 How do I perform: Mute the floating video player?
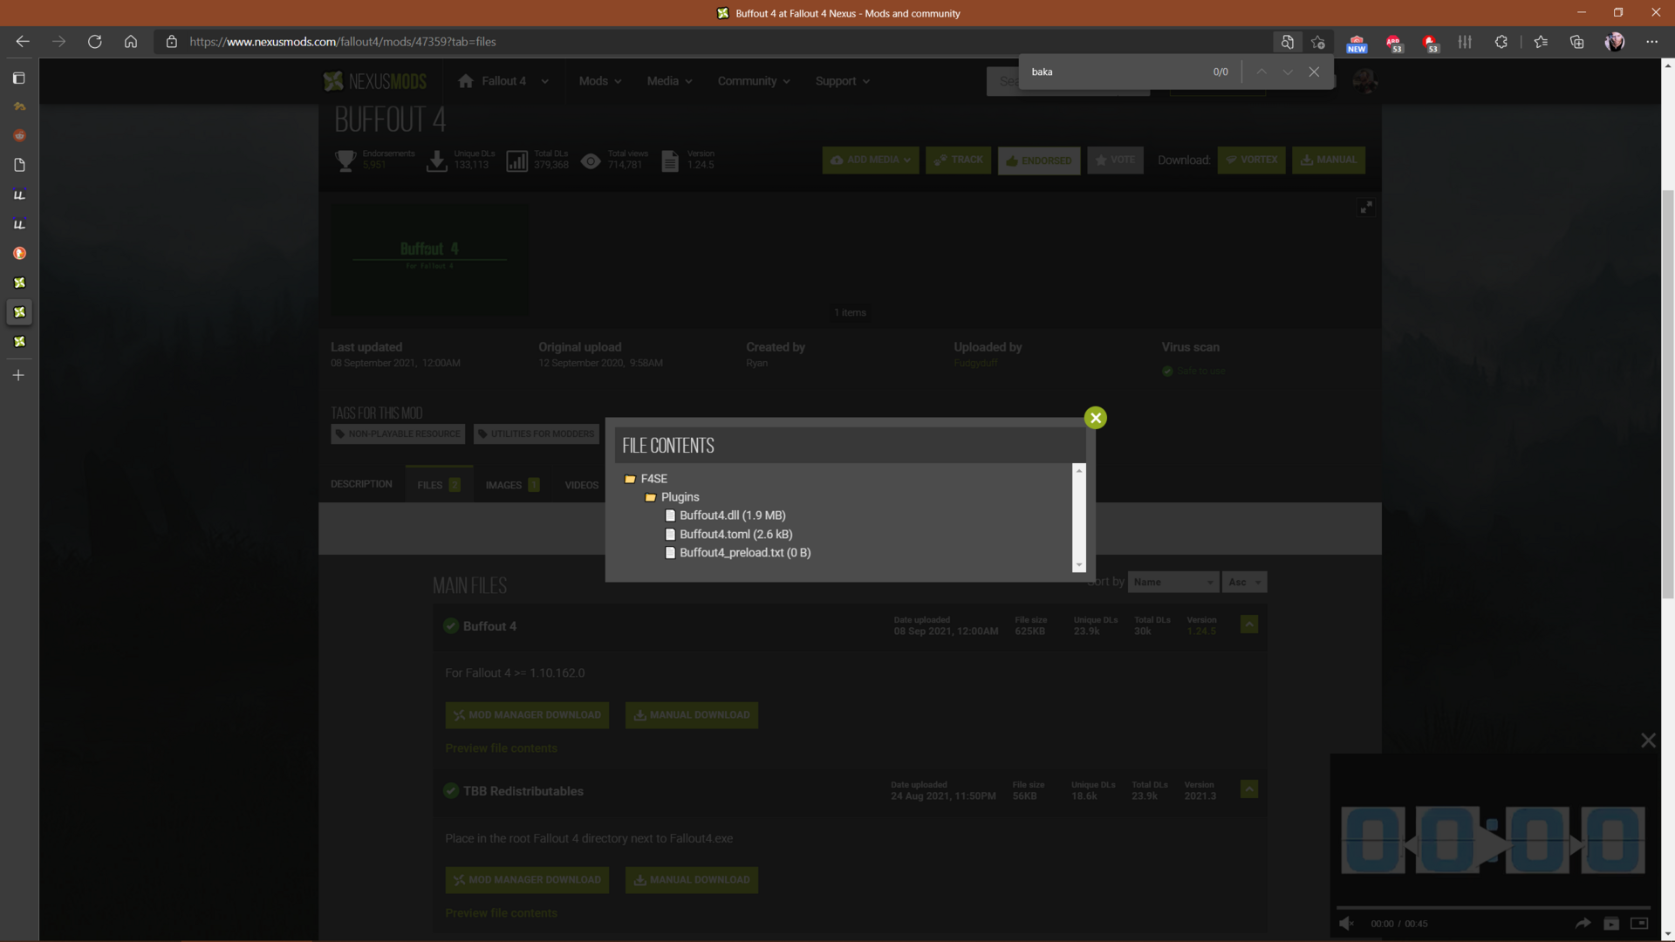(x=1347, y=924)
